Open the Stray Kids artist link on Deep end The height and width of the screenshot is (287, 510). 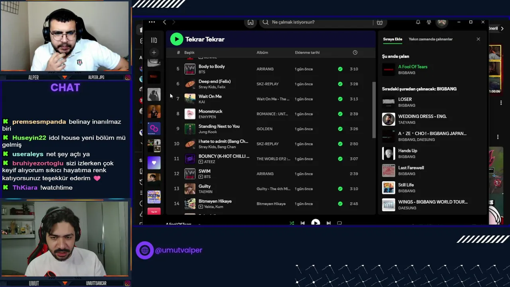(207, 87)
